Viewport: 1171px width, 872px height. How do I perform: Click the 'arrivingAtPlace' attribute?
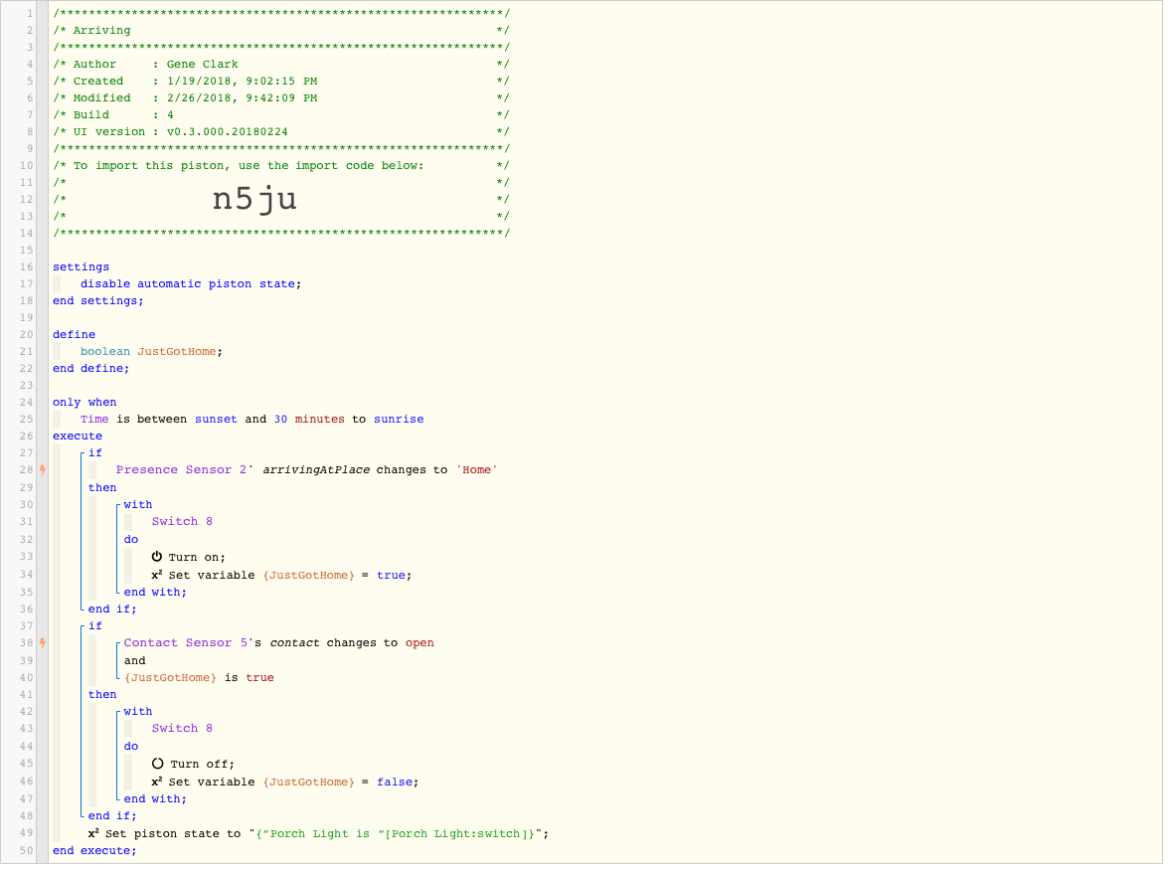click(316, 470)
